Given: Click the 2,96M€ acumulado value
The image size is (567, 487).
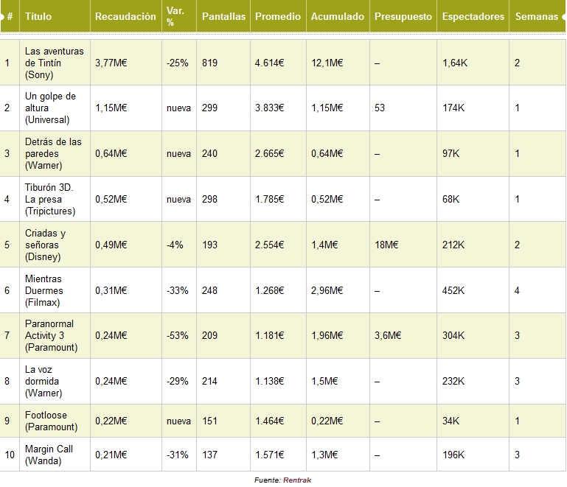Looking at the screenshot, I should click(x=327, y=290).
